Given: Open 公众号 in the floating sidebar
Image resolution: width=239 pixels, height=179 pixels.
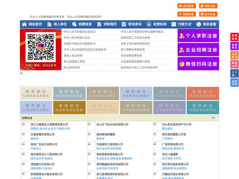Looking at the screenshot, I should coord(234,55).
